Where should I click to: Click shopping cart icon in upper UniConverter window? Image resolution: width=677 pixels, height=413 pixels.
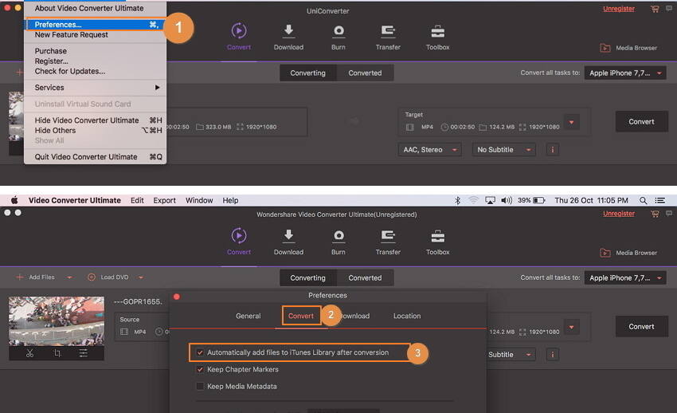[655, 9]
